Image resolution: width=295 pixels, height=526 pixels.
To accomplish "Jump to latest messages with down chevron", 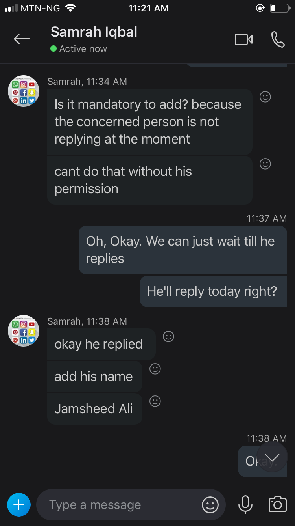I will click(272, 457).
